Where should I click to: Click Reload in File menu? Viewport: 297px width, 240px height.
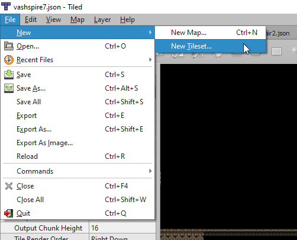[x=78, y=156]
